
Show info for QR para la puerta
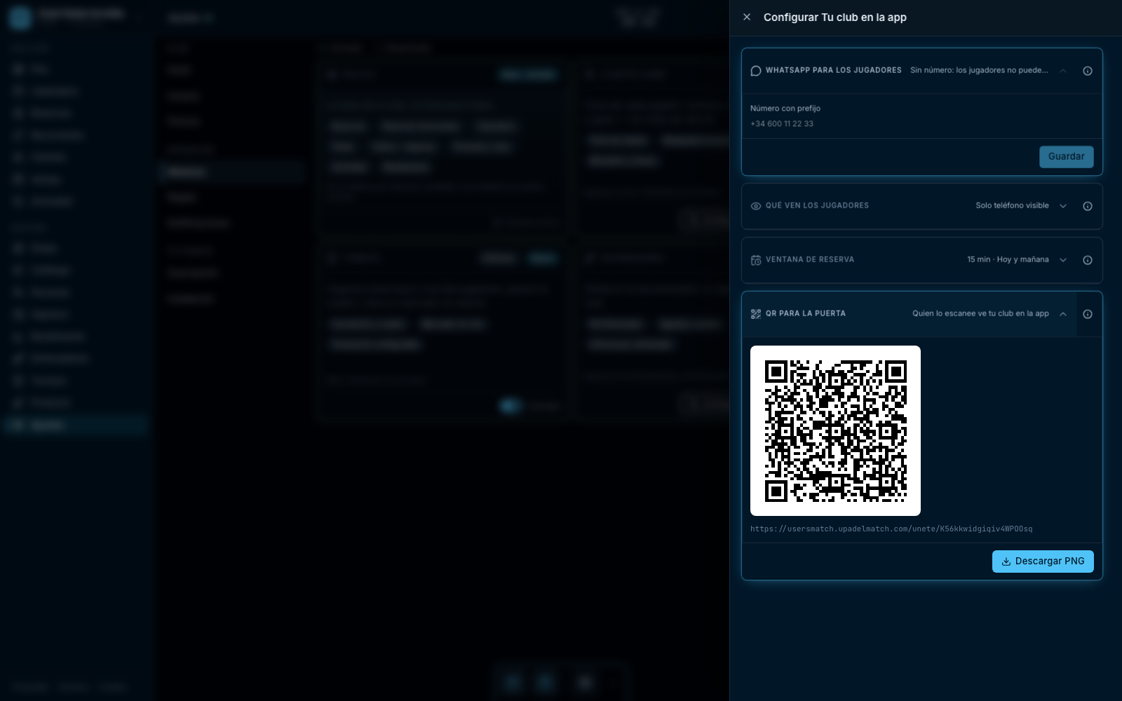[1088, 314]
